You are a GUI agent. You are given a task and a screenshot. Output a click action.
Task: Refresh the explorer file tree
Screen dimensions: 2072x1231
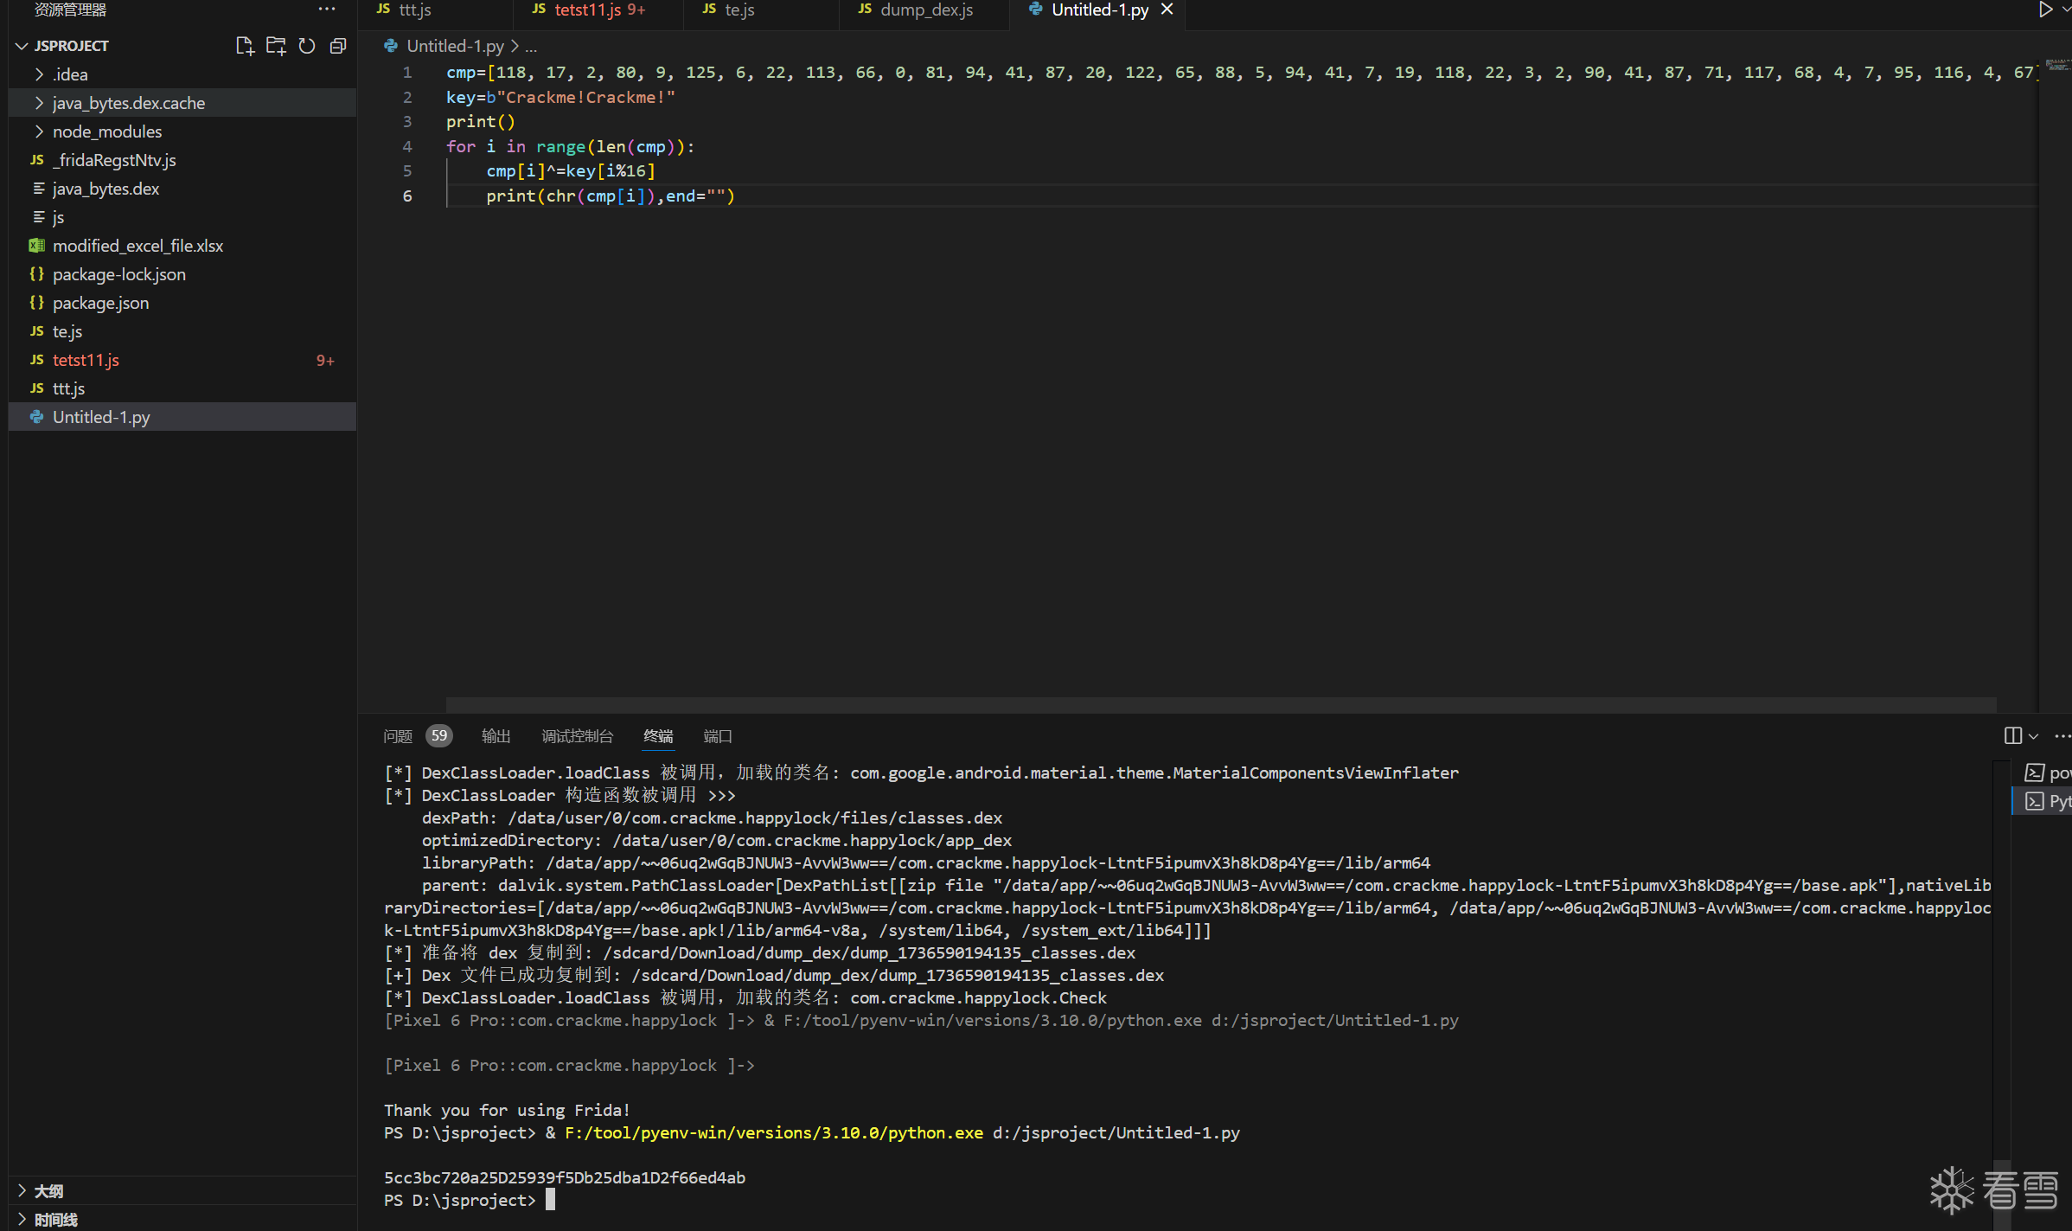pyautogui.click(x=307, y=46)
